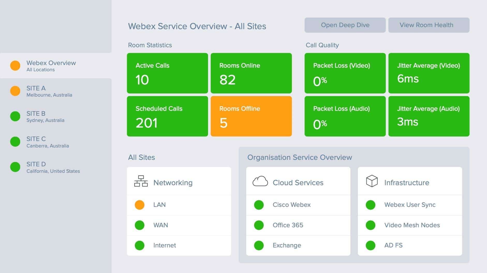Viewport: 487px width, 273px height.
Task: Click the Infrastructure card header
Action: [x=410, y=181]
